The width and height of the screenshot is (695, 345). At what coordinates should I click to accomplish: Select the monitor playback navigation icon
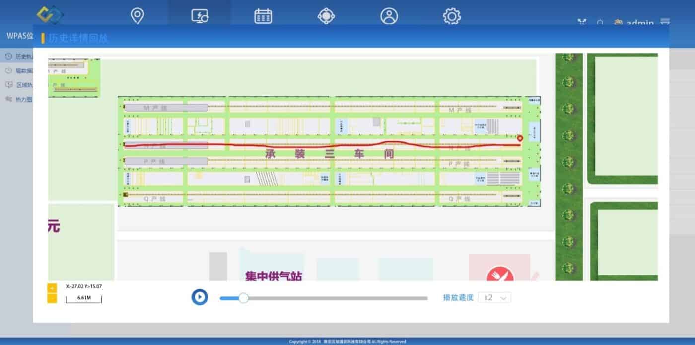click(200, 16)
